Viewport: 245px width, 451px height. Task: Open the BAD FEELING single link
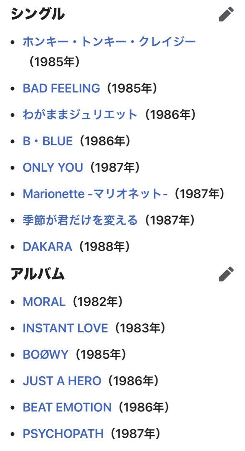[x=61, y=88]
